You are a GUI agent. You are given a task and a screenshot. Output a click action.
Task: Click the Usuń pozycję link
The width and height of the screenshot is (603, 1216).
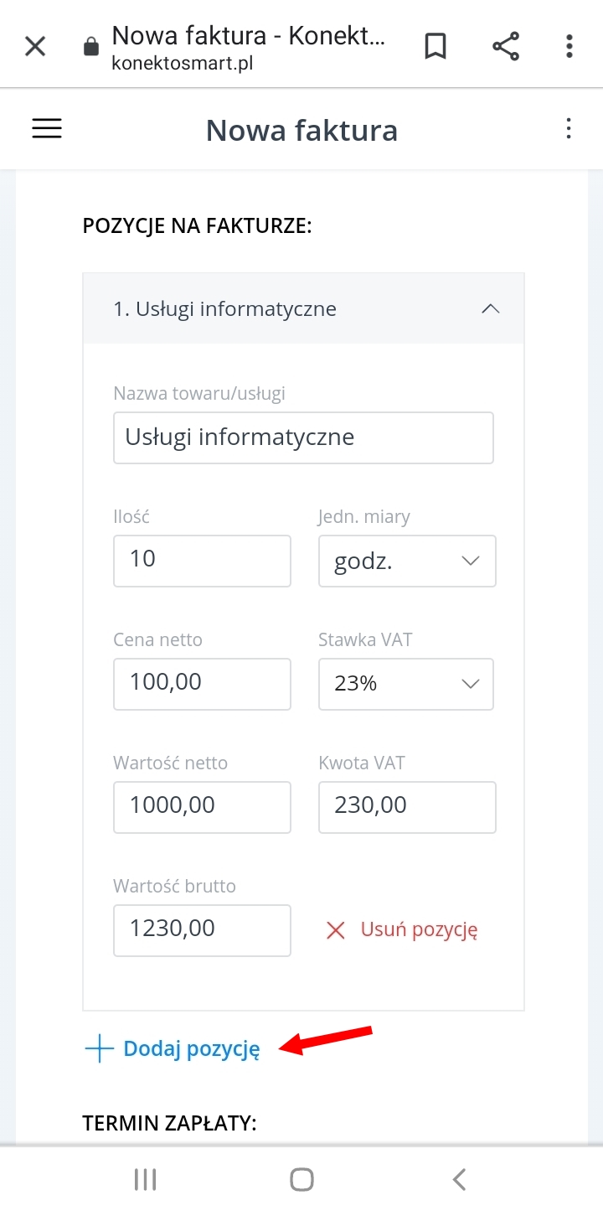tap(419, 929)
